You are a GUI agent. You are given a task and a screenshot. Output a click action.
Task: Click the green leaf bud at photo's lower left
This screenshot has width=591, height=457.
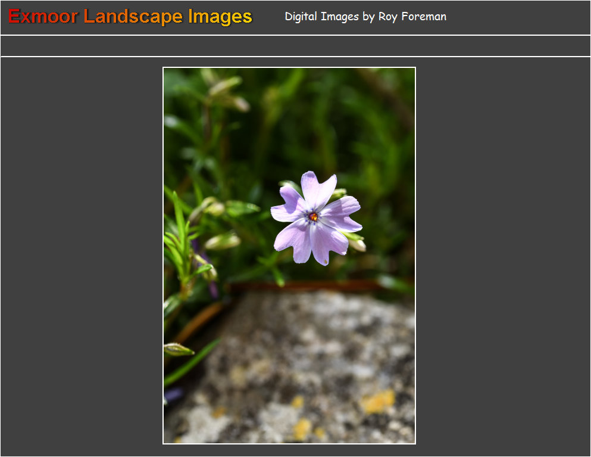tap(177, 349)
